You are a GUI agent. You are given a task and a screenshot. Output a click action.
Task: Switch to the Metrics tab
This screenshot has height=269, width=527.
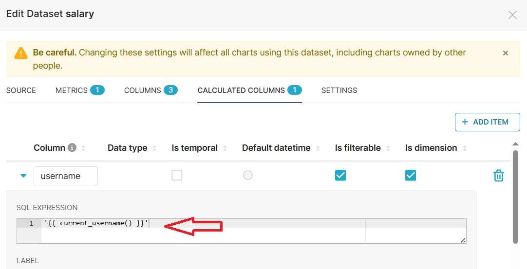tap(80, 90)
